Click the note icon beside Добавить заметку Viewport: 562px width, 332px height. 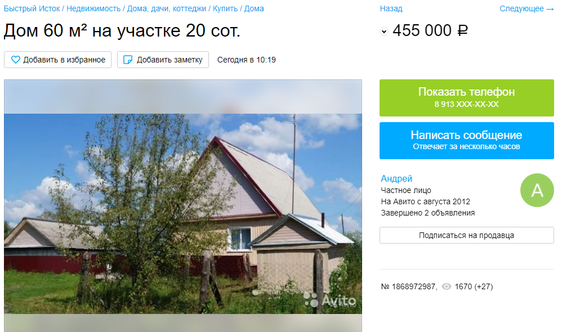(128, 60)
